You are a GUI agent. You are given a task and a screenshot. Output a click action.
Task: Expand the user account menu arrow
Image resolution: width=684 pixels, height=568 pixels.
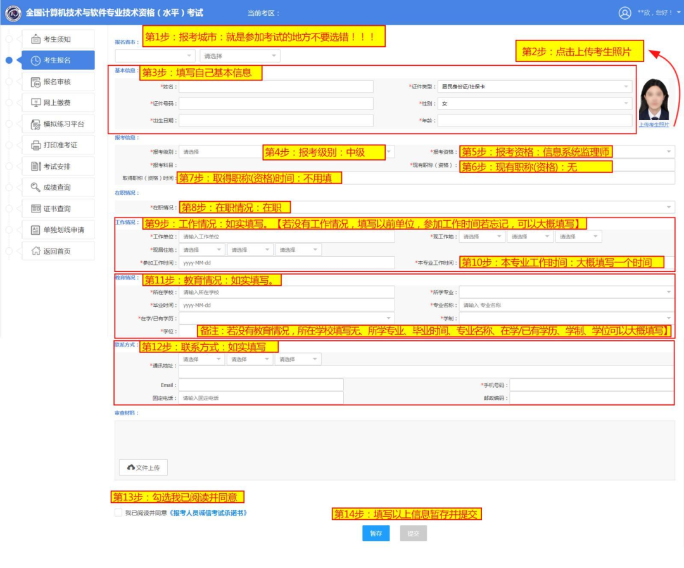click(x=679, y=13)
